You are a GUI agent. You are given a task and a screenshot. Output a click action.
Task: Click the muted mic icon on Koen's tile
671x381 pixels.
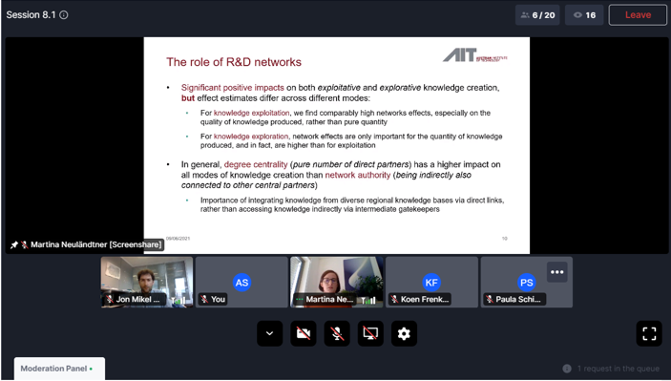[394, 299]
